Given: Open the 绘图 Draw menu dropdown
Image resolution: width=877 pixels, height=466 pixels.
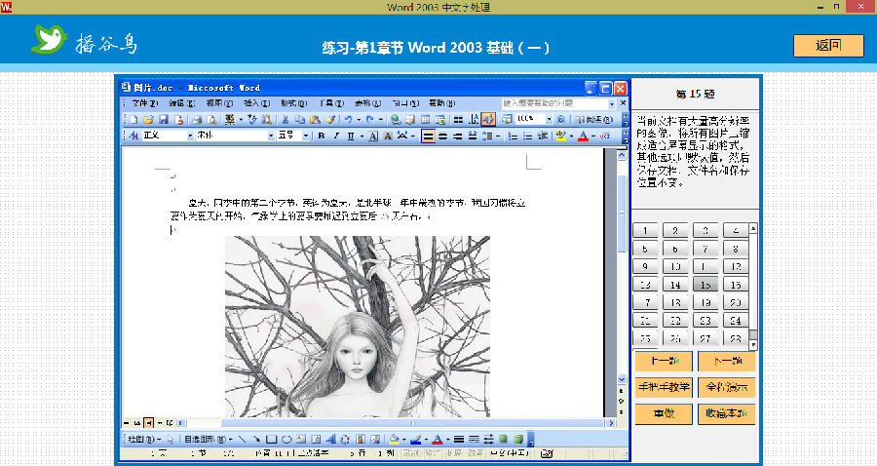Looking at the screenshot, I should pos(144,439).
